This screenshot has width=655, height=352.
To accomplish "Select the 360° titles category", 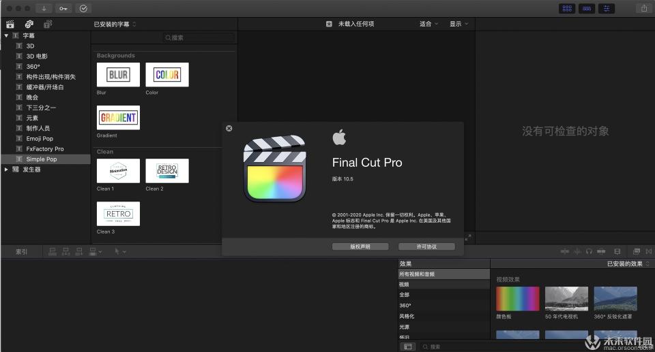I will tap(46, 66).
